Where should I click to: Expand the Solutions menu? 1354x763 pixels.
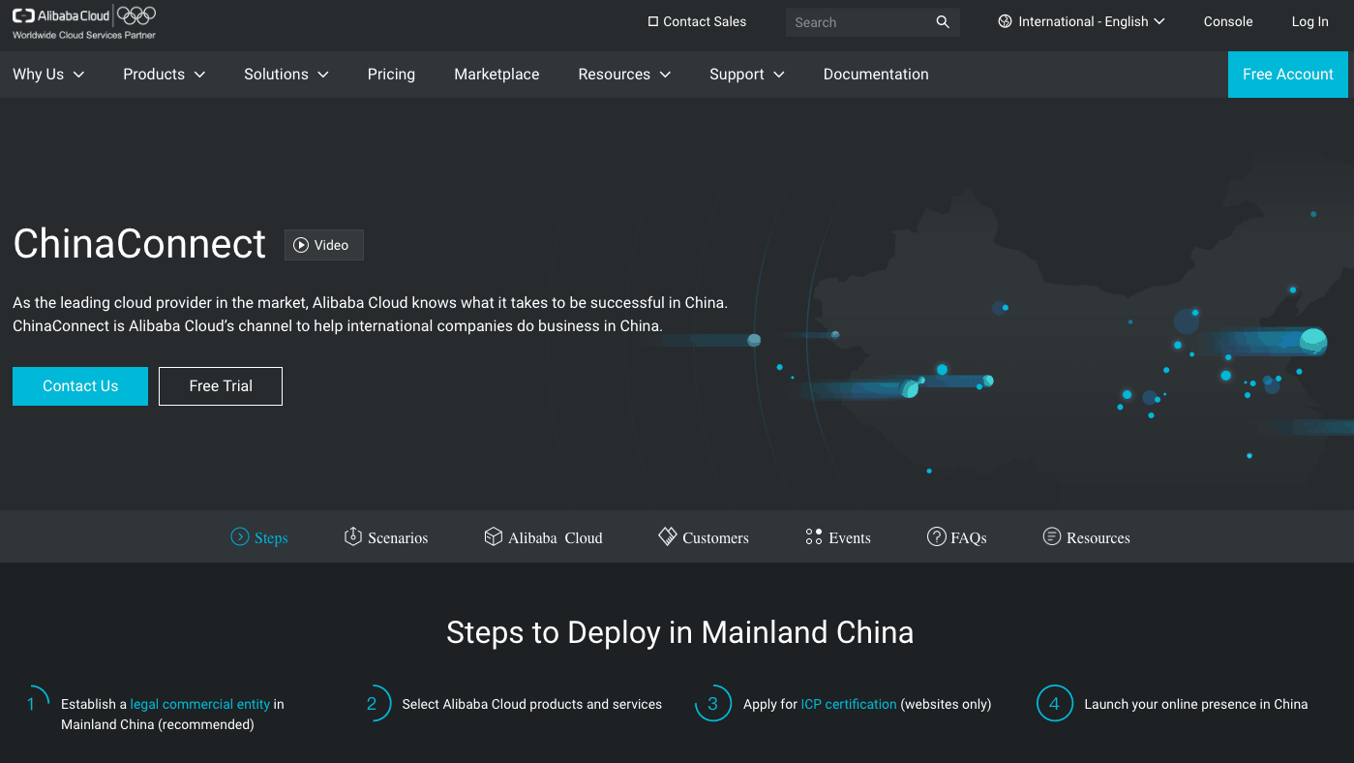286,75
